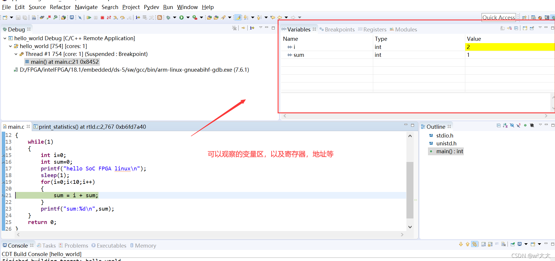This screenshot has width=555, height=261.
Task: Open the Window menu
Action: pyautogui.click(x=187, y=7)
